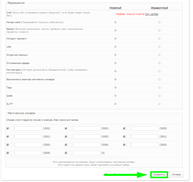This screenshot has height=182, width=193.
Task: Select Общедоступный for Goals
Action: 159,96
